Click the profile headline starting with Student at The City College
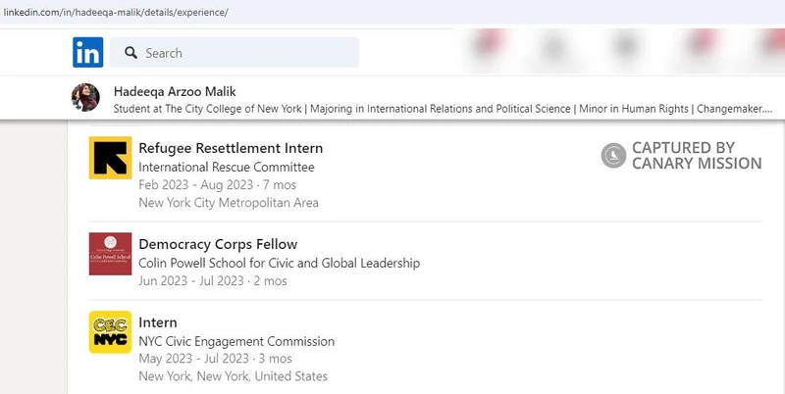This screenshot has width=785, height=394. pyautogui.click(x=443, y=109)
